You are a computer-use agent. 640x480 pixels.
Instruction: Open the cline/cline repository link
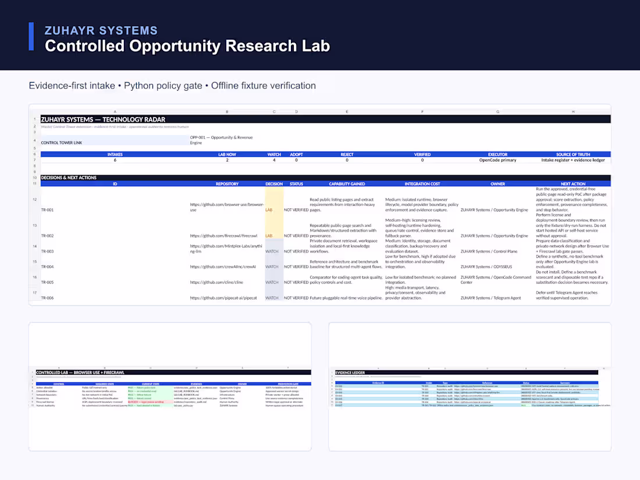coord(216,282)
